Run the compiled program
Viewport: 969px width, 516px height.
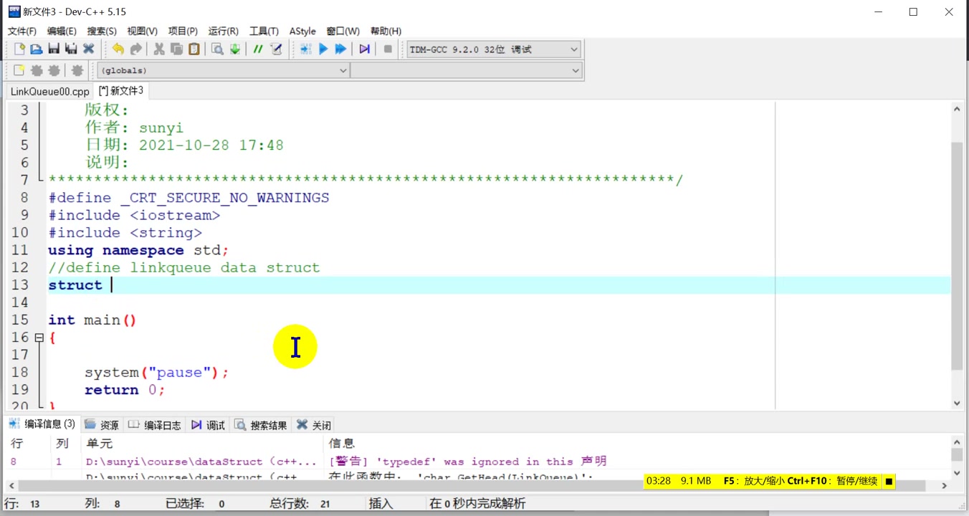point(323,49)
